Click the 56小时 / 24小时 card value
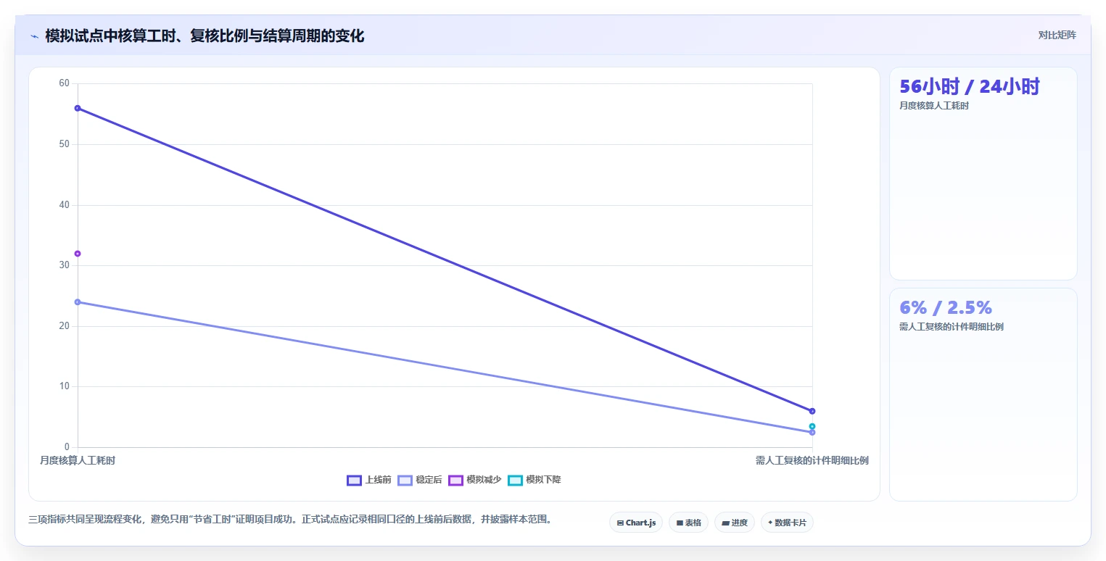Image resolution: width=1106 pixels, height=561 pixels. pos(969,87)
